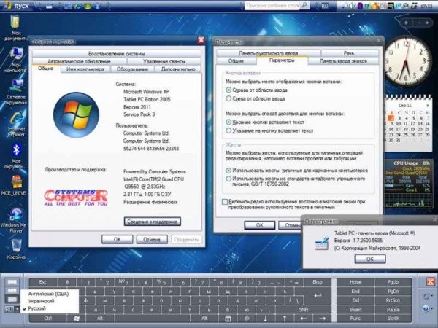The width and height of the screenshot is (438, 328).
Task: Open the Общие tab in Параметры window
Action: 237,61
